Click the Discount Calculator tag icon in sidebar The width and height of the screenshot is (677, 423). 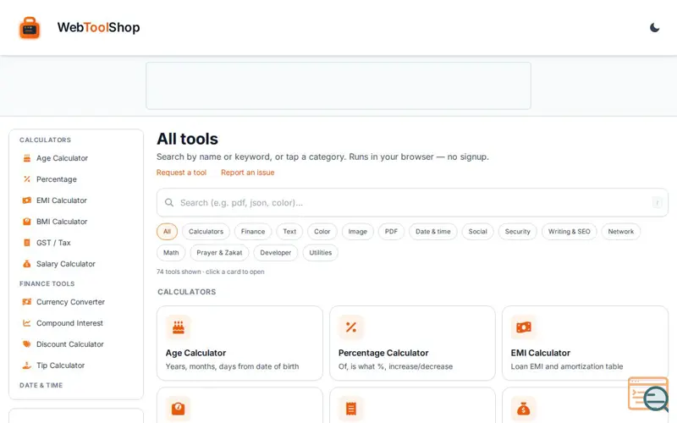pyautogui.click(x=27, y=344)
